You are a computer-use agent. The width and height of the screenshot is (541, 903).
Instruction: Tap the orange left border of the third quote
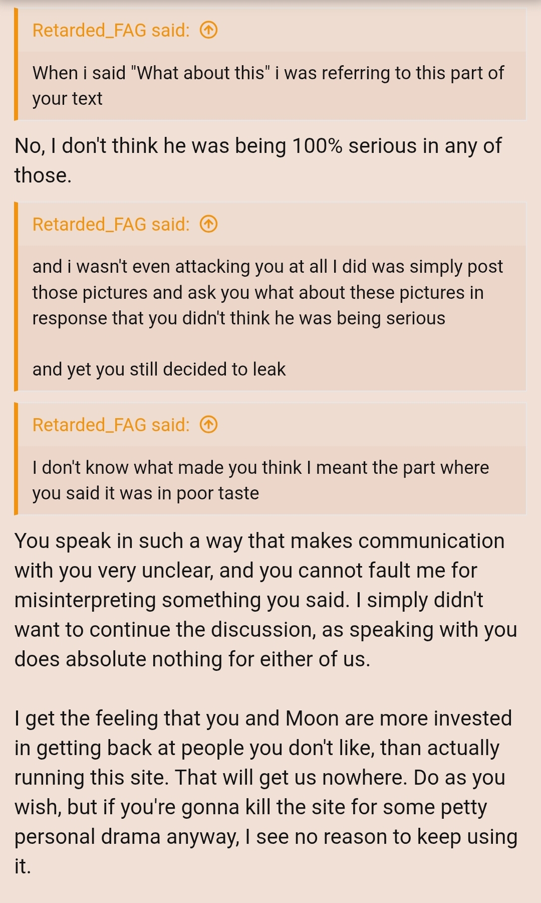pyautogui.click(x=16, y=459)
